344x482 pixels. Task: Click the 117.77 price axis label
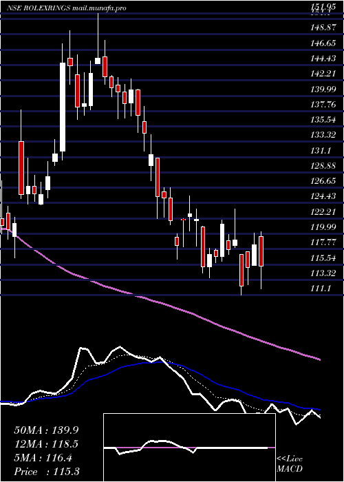[x=322, y=242]
